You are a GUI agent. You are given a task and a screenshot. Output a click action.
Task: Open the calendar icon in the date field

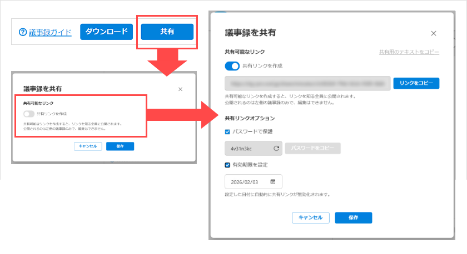coord(273,182)
